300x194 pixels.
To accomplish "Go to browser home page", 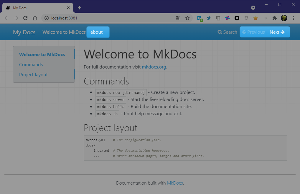I will (35, 18).
